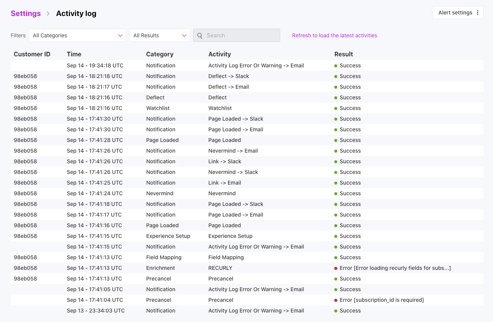Open the All Results filter dropdown
493x322 pixels.
pos(159,35)
